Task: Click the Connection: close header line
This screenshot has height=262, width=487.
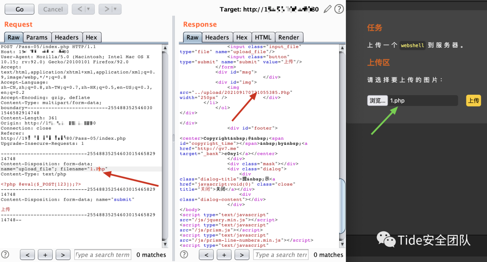Action: pyautogui.click(x=26, y=128)
